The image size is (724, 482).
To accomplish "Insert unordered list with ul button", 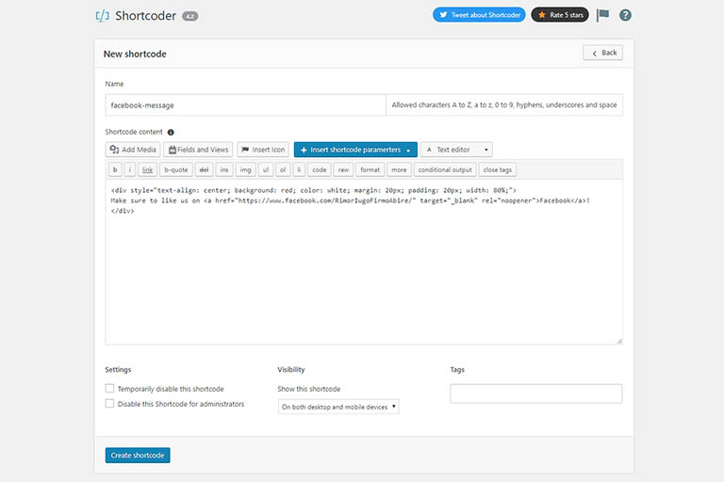I will point(266,169).
